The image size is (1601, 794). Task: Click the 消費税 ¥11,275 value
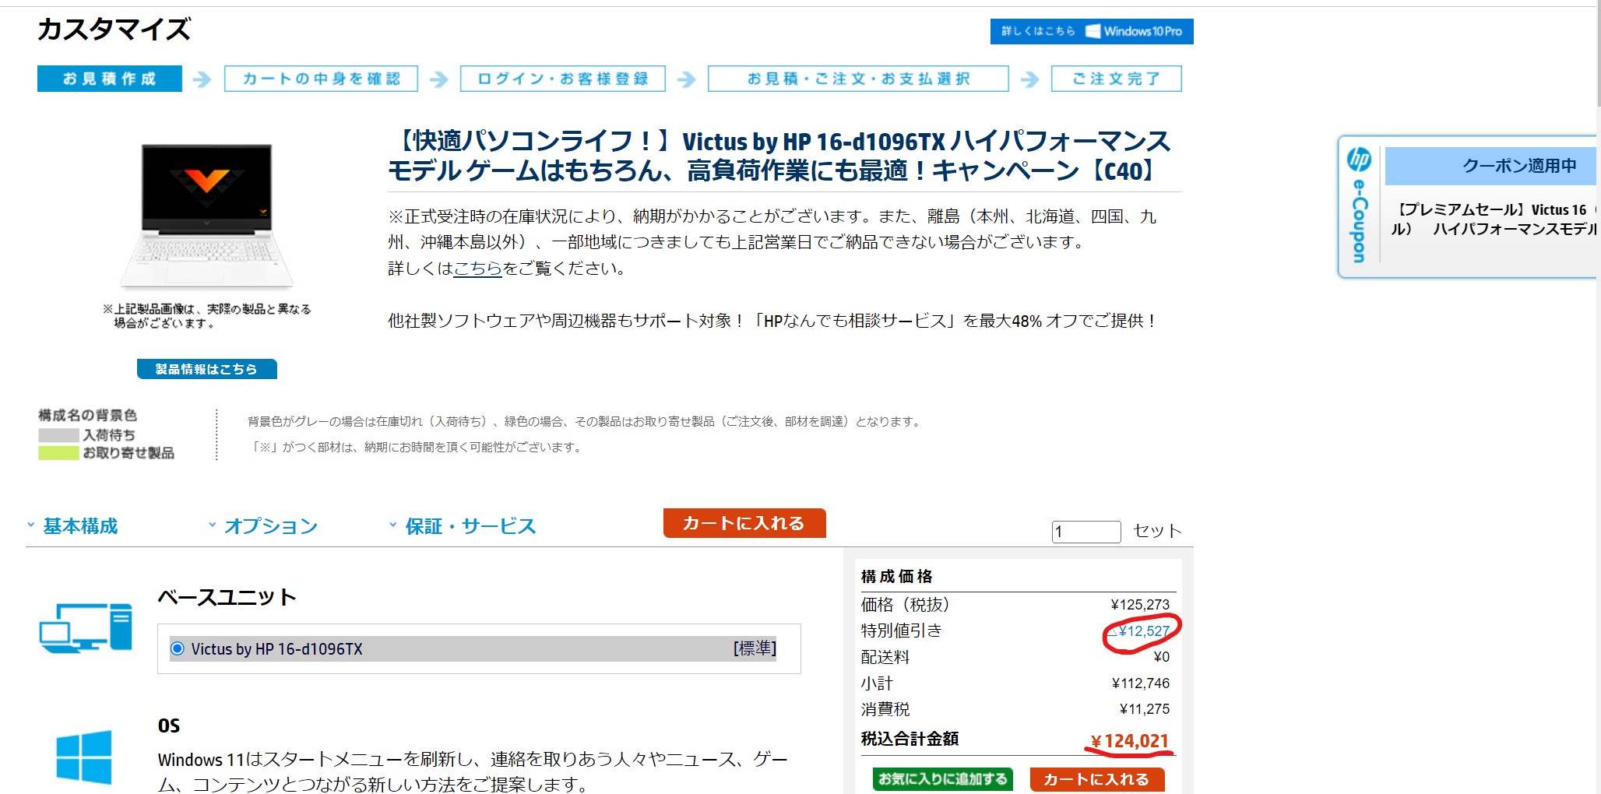click(x=1145, y=709)
